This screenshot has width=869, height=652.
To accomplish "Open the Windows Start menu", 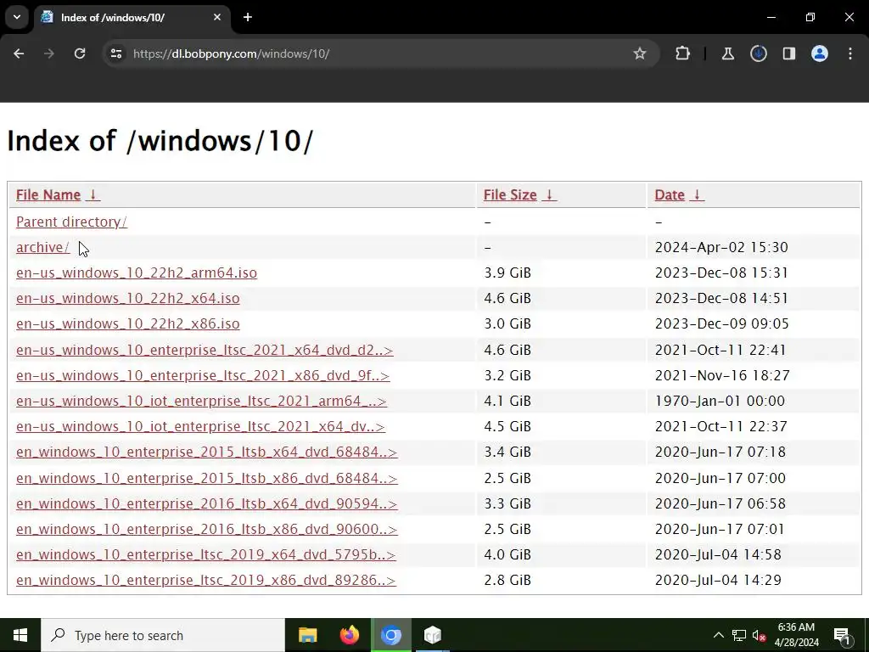I will coord(20,635).
